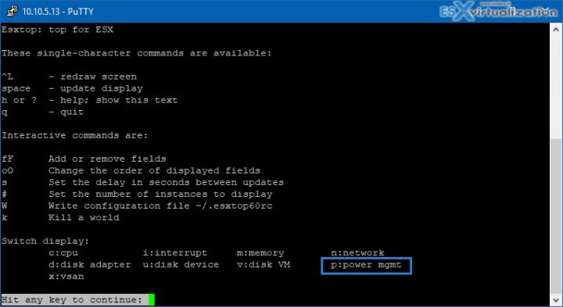Click the PuTTY icon in the title bar
563x307 pixels.
[13, 11]
